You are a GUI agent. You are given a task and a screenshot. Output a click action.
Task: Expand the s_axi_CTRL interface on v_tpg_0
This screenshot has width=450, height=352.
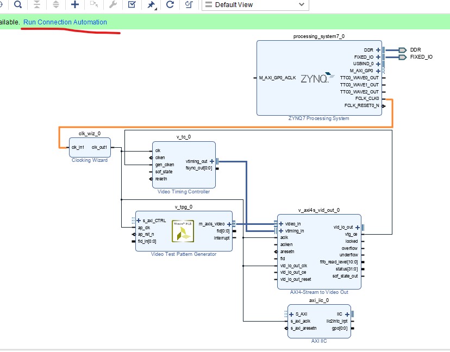pos(139,221)
